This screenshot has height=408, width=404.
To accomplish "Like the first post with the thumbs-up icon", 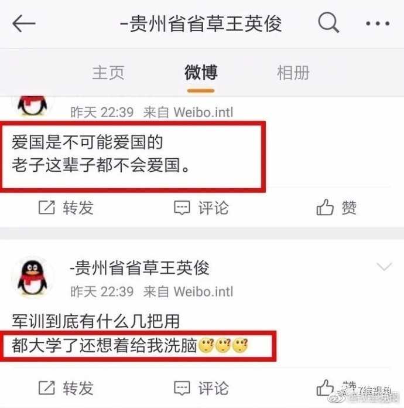I will point(325,207).
